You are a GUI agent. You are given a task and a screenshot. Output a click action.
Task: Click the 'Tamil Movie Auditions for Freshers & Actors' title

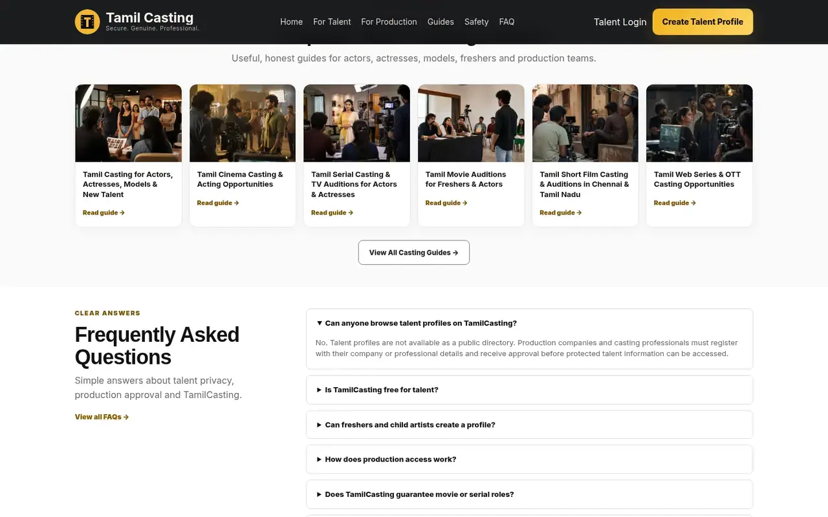(466, 179)
